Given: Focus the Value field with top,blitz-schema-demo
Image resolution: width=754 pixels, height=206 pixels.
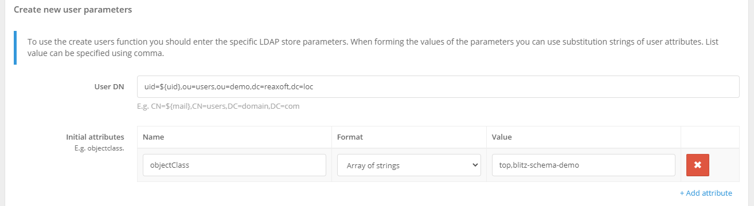Looking at the screenshot, I should point(583,165).
